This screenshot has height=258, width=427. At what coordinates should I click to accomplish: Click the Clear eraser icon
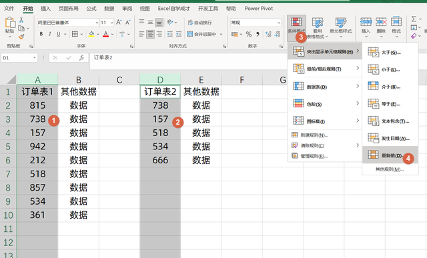[414, 35]
